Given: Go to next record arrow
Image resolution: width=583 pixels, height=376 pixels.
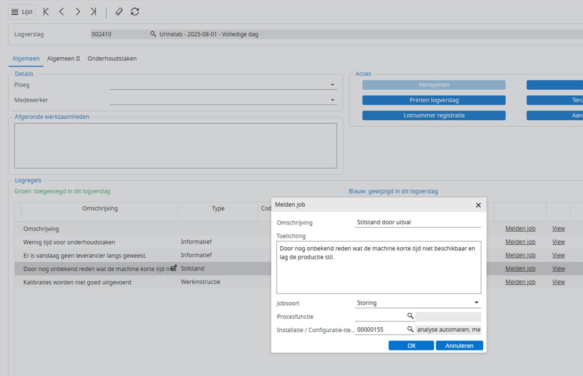Looking at the screenshot, I should point(78,12).
